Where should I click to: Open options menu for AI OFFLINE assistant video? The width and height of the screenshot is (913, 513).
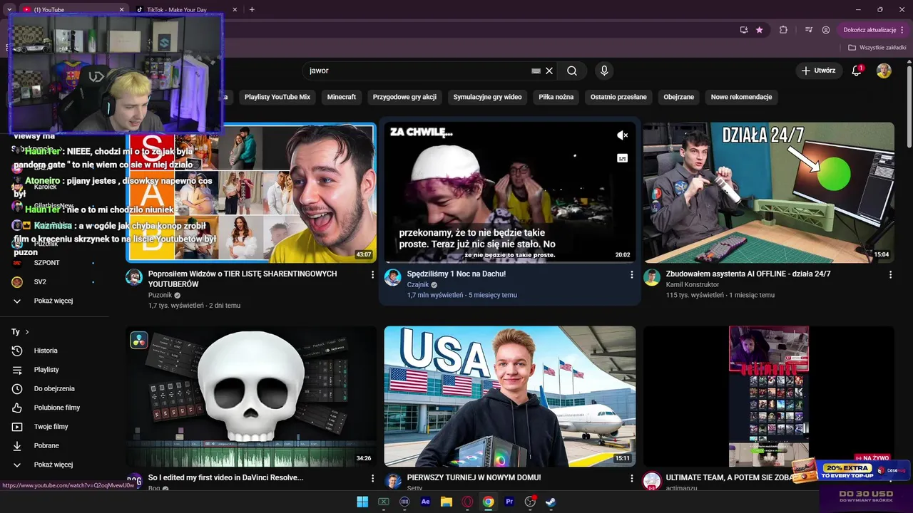890,274
